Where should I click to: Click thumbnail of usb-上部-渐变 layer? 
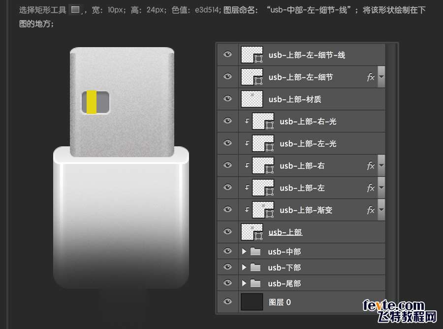coord(263,210)
